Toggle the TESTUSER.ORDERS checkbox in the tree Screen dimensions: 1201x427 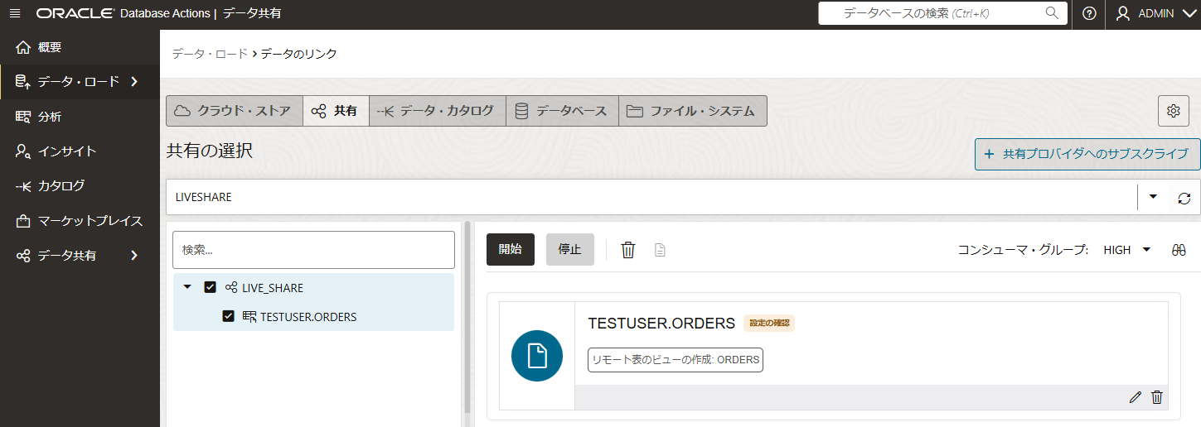229,316
